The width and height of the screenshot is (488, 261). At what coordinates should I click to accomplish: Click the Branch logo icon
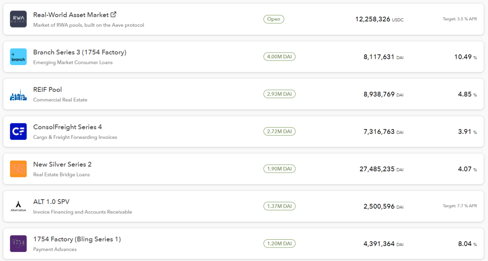coord(18,57)
